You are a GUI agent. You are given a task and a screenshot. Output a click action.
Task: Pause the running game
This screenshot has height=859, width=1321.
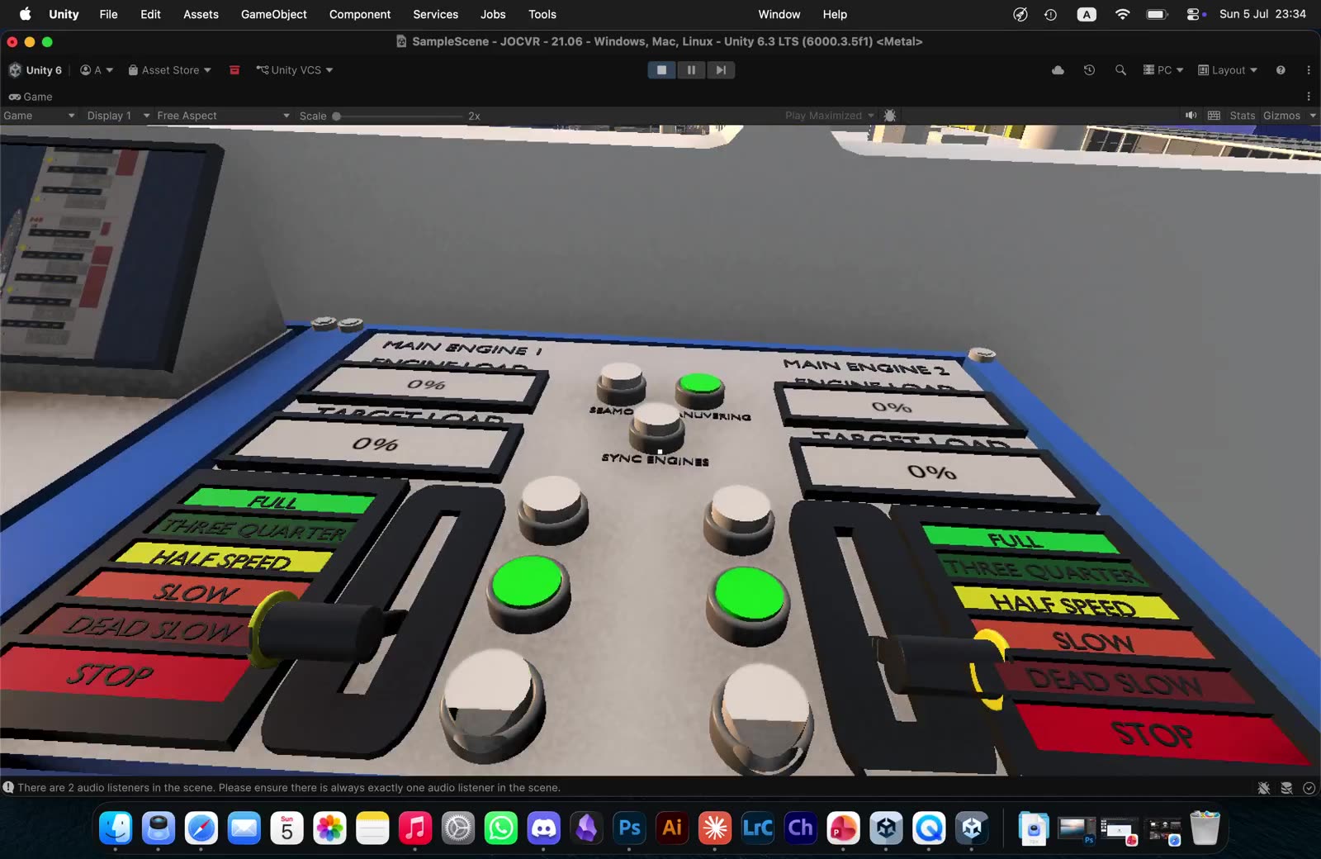(x=691, y=70)
